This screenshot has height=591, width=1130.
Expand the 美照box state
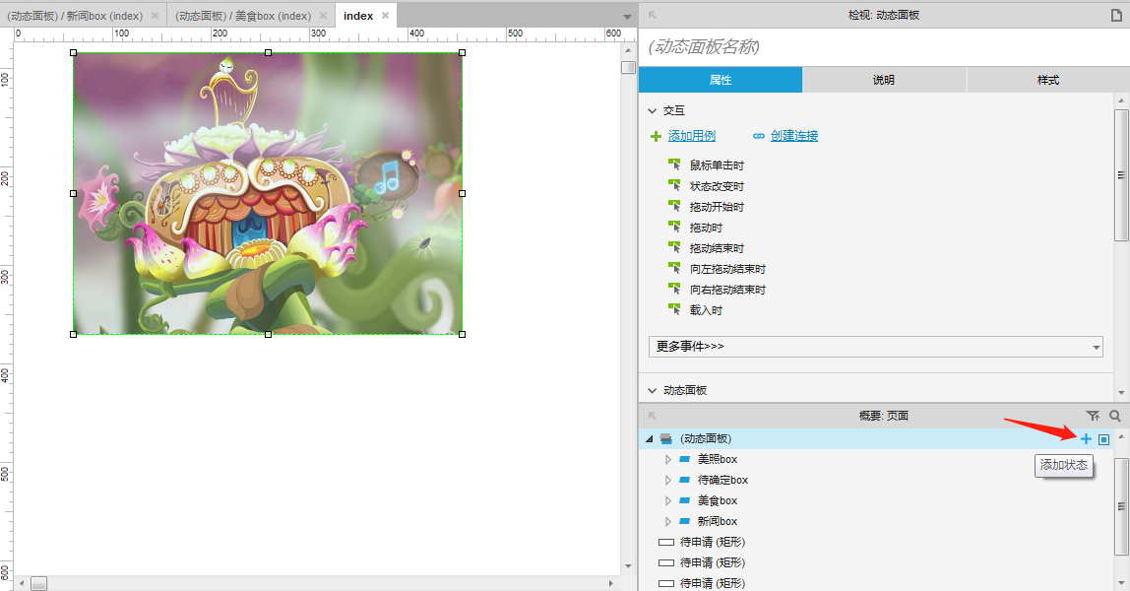pos(668,460)
